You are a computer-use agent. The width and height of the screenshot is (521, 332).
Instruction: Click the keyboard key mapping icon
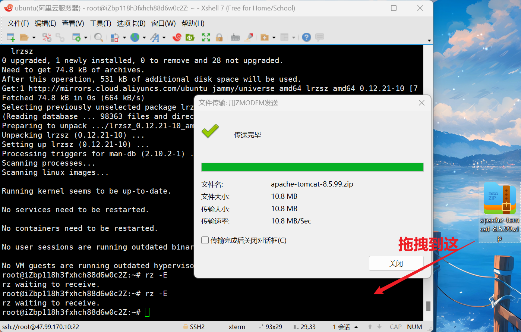click(x=235, y=37)
